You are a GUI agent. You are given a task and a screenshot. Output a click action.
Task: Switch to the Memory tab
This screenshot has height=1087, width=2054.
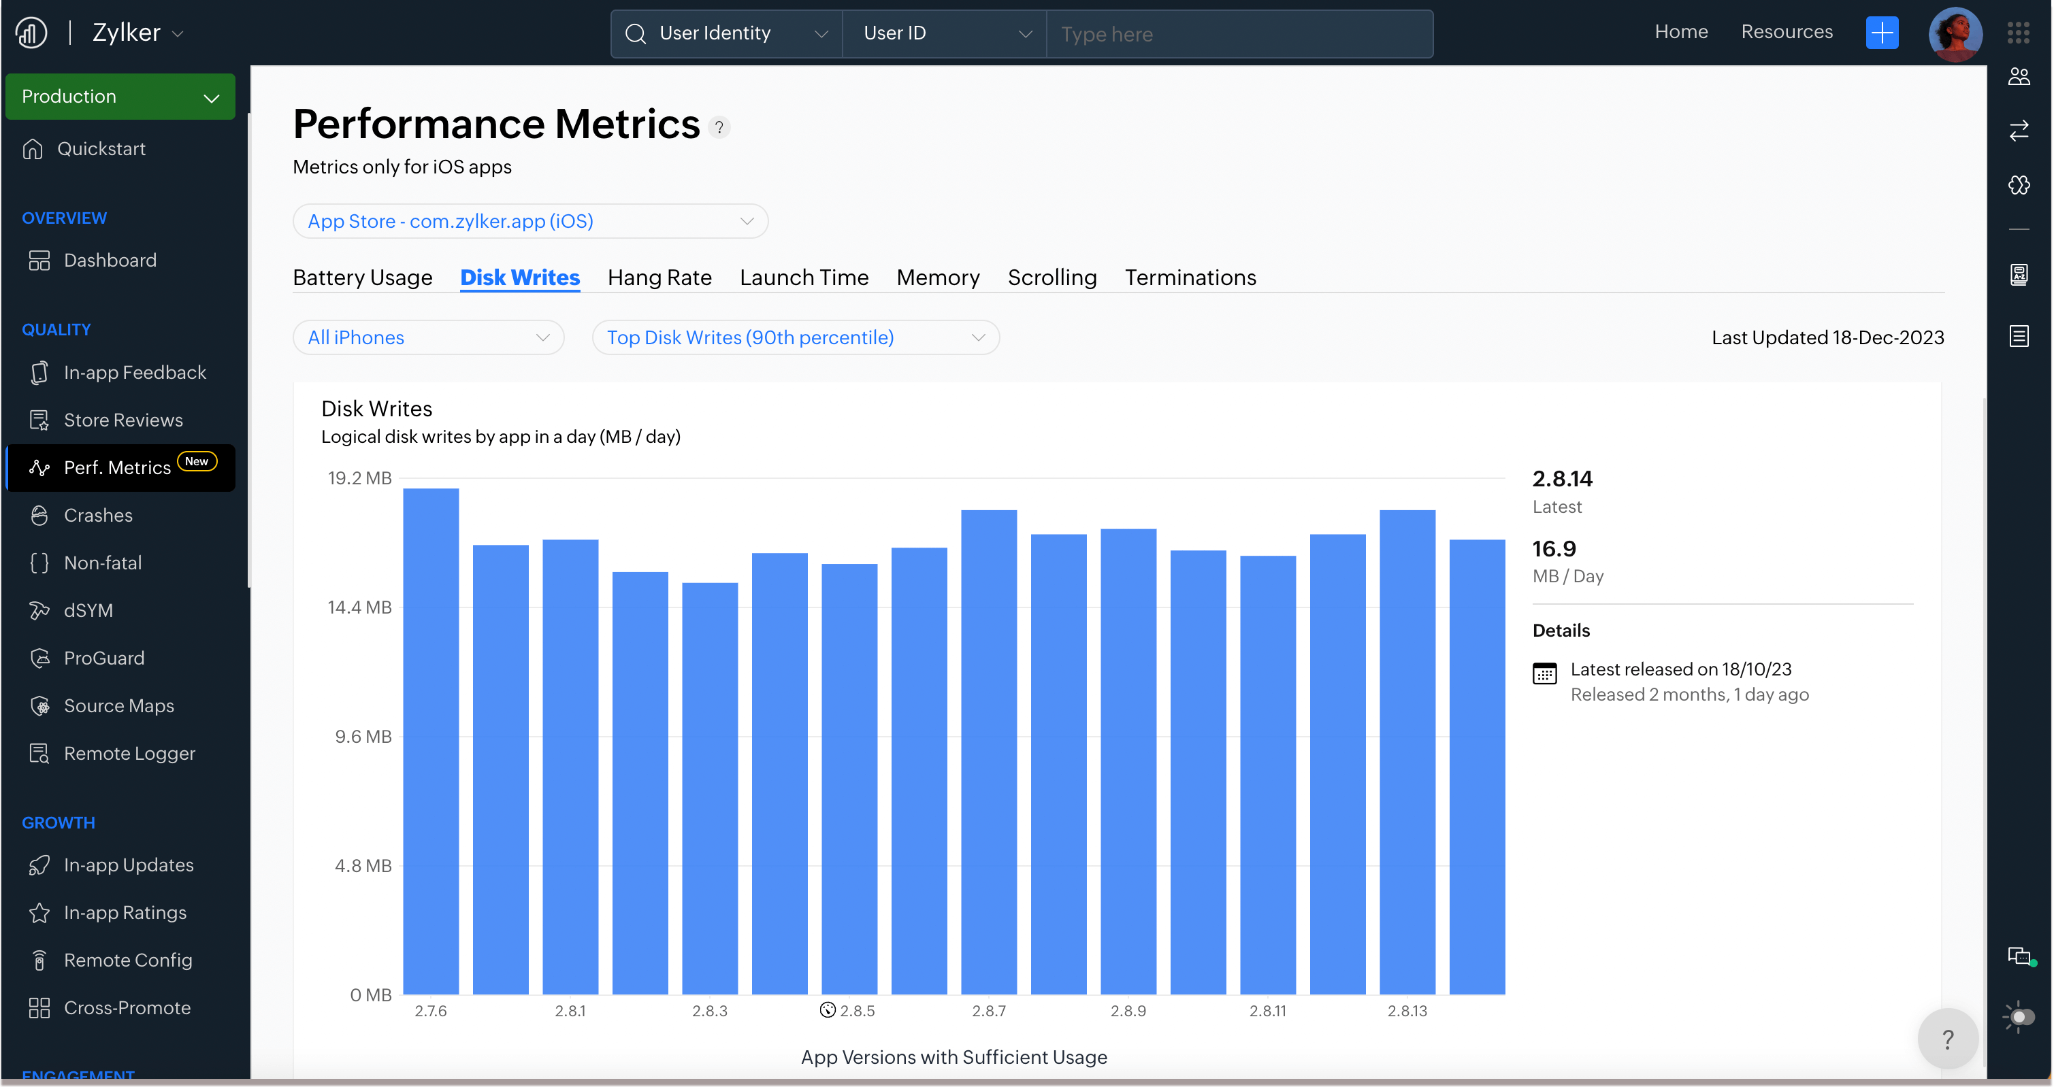click(x=938, y=278)
